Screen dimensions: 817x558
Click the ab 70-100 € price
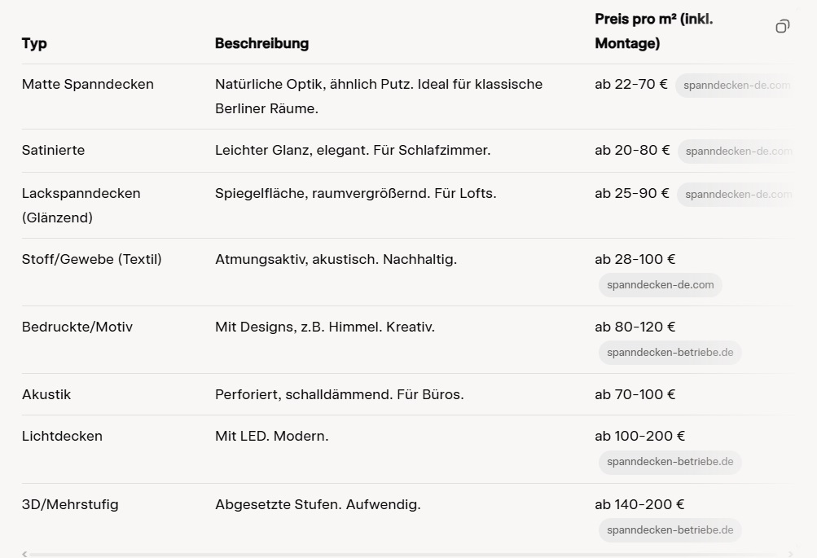[635, 394]
